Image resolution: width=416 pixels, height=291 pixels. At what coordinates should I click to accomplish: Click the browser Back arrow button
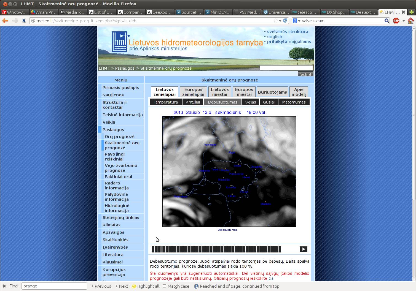point(5,21)
